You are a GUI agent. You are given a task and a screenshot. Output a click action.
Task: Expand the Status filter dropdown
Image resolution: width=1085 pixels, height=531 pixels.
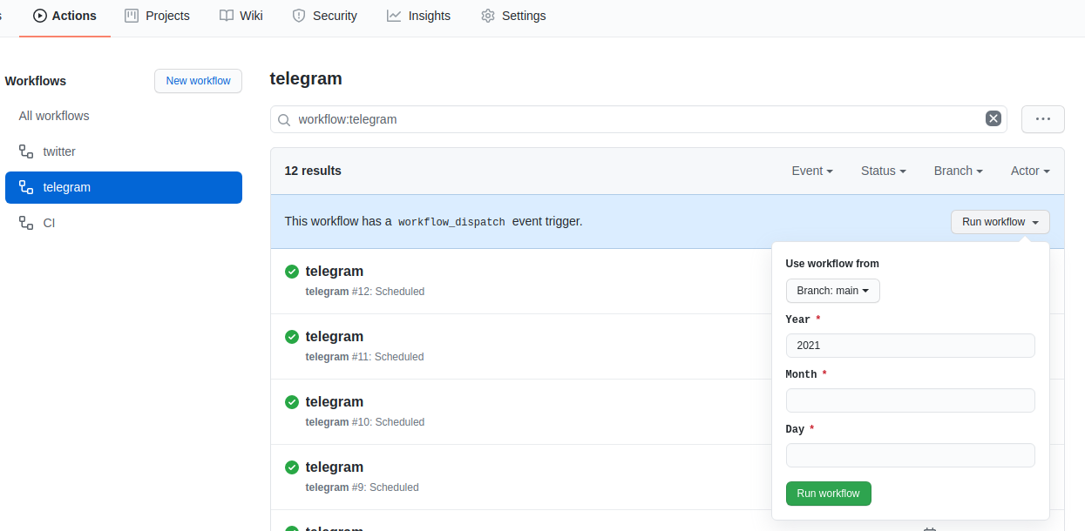tap(883, 171)
